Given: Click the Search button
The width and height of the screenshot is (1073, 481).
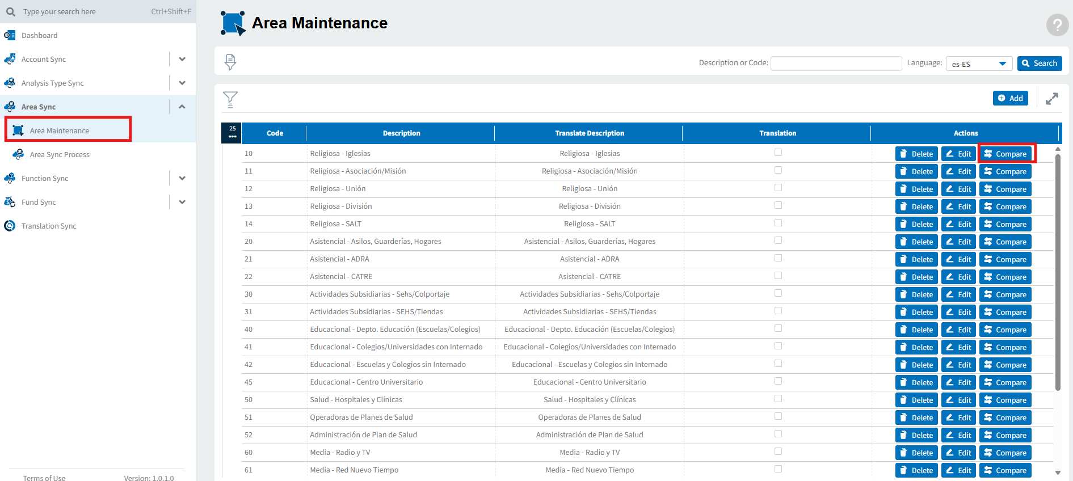Looking at the screenshot, I should 1040,64.
